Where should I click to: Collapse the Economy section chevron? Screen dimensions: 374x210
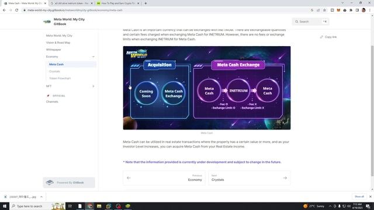click(93, 57)
